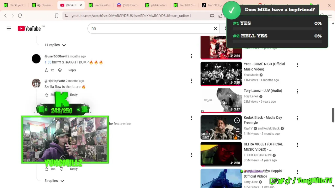Go back in browser history
This screenshot has width=335, height=188.
pos(5,16)
